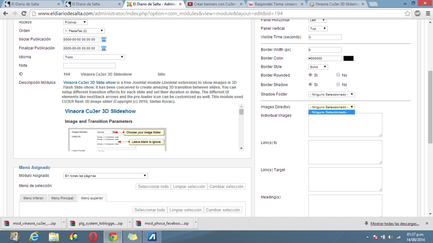This screenshot has width=433, height=243.
Task: Open the Shadow Footer dropdown
Action: (331, 94)
